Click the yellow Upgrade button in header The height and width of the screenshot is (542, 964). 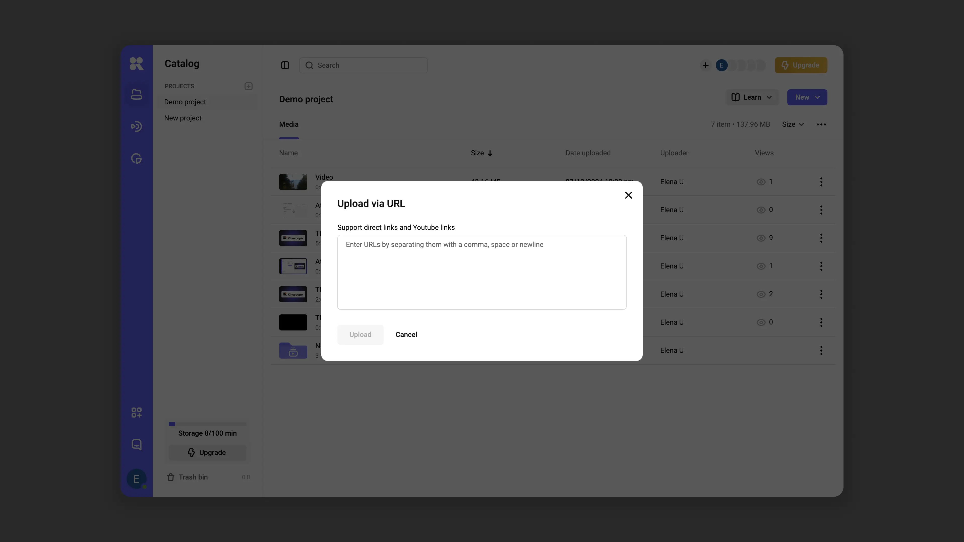tap(801, 65)
